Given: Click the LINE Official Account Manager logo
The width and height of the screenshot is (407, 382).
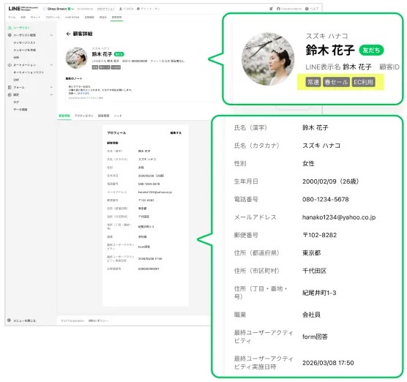Looking at the screenshot, I should pyautogui.click(x=23, y=9).
